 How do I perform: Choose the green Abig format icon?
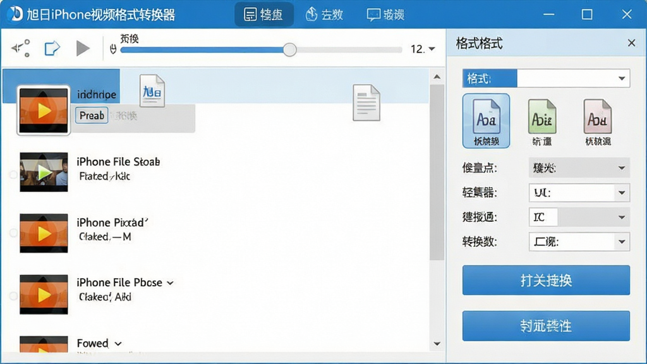coord(541,122)
